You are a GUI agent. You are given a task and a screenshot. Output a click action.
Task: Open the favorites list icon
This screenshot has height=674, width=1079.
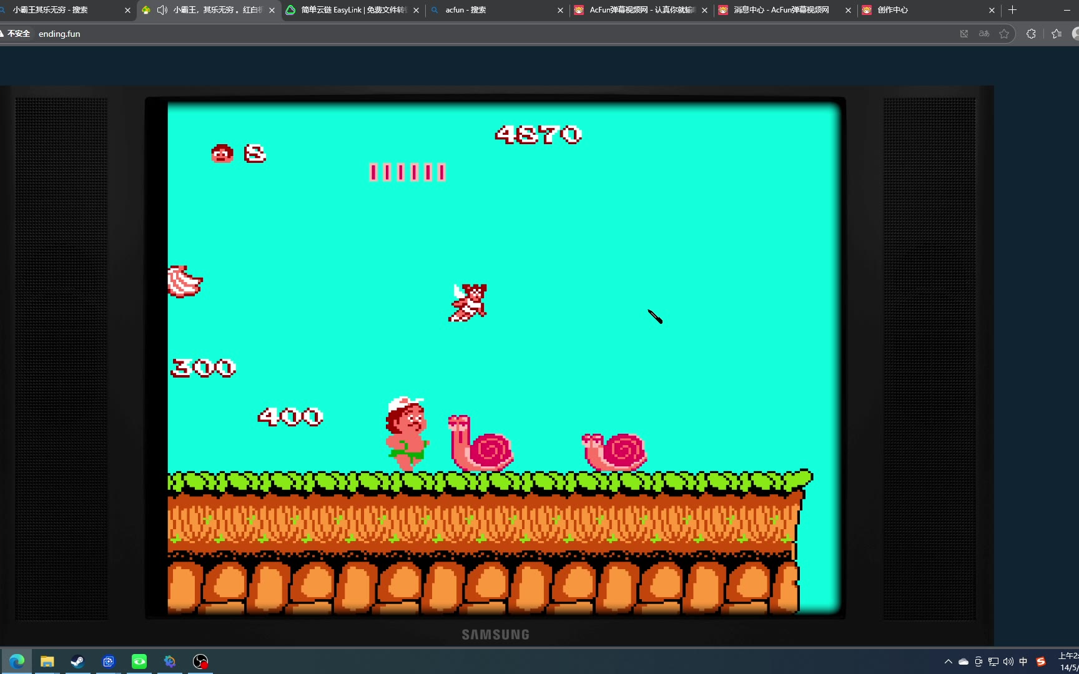click(1057, 34)
